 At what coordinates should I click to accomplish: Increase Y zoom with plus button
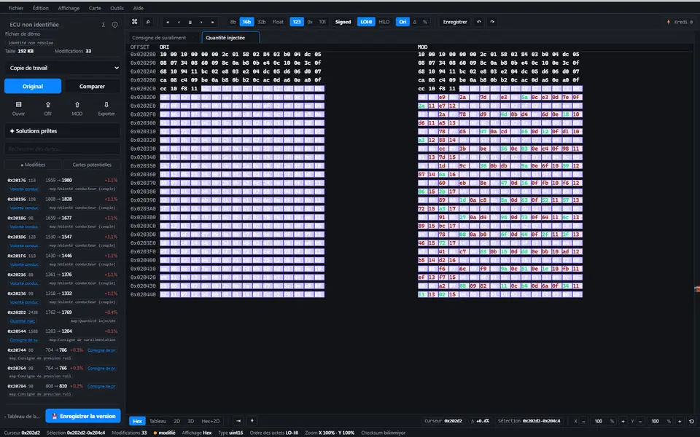pos(680,421)
